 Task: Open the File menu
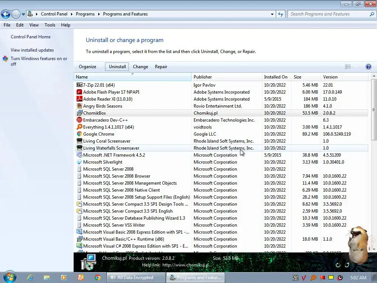(7, 25)
